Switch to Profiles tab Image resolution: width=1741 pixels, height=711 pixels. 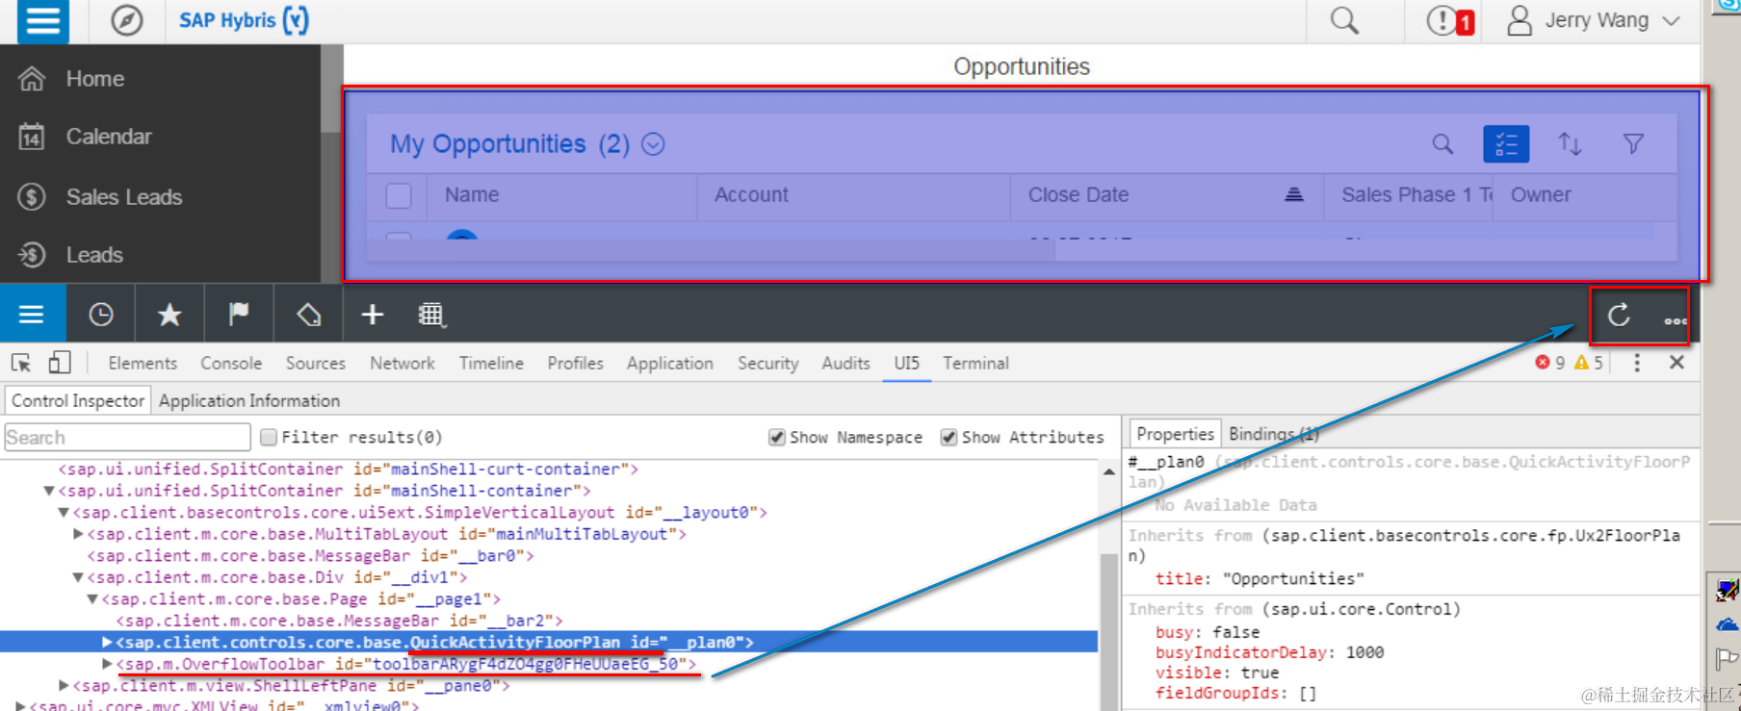coord(575,363)
